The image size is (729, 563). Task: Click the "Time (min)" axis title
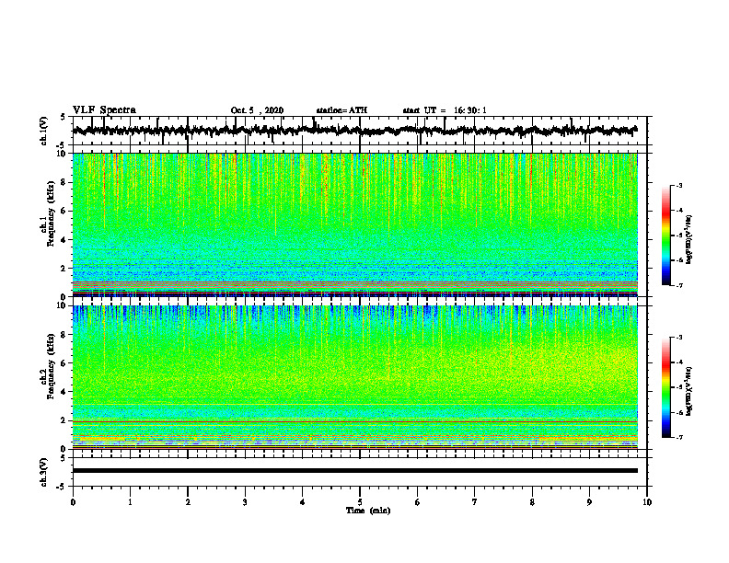(368, 511)
